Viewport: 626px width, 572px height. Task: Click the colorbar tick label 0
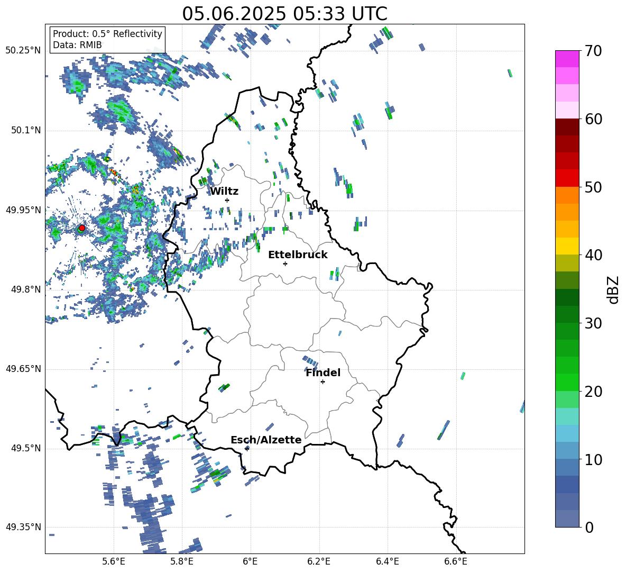(590, 527)
